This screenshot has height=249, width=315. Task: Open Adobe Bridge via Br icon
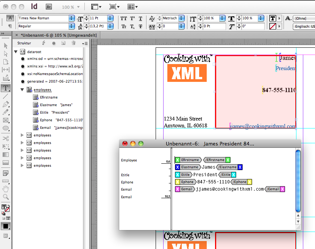(x=49, y=7)
